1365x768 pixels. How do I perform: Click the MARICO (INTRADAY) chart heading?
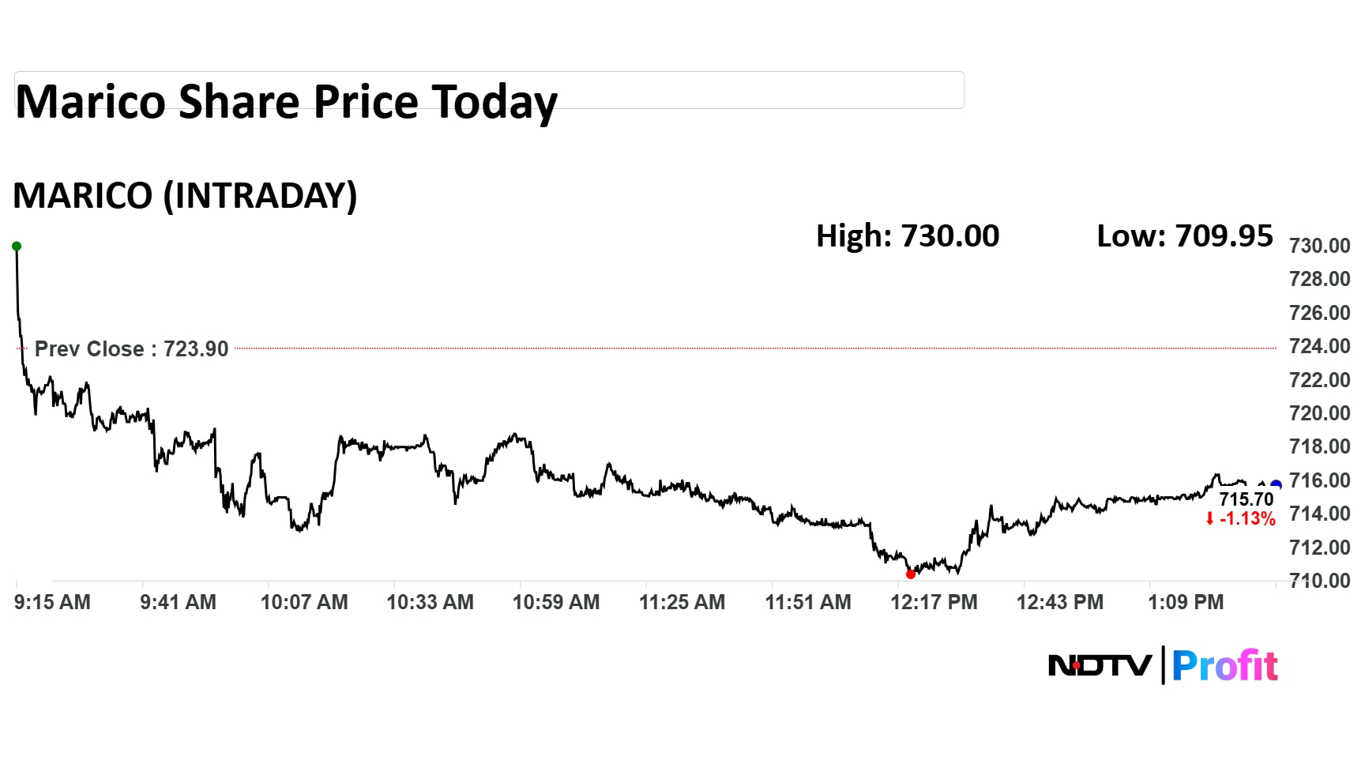185,195
